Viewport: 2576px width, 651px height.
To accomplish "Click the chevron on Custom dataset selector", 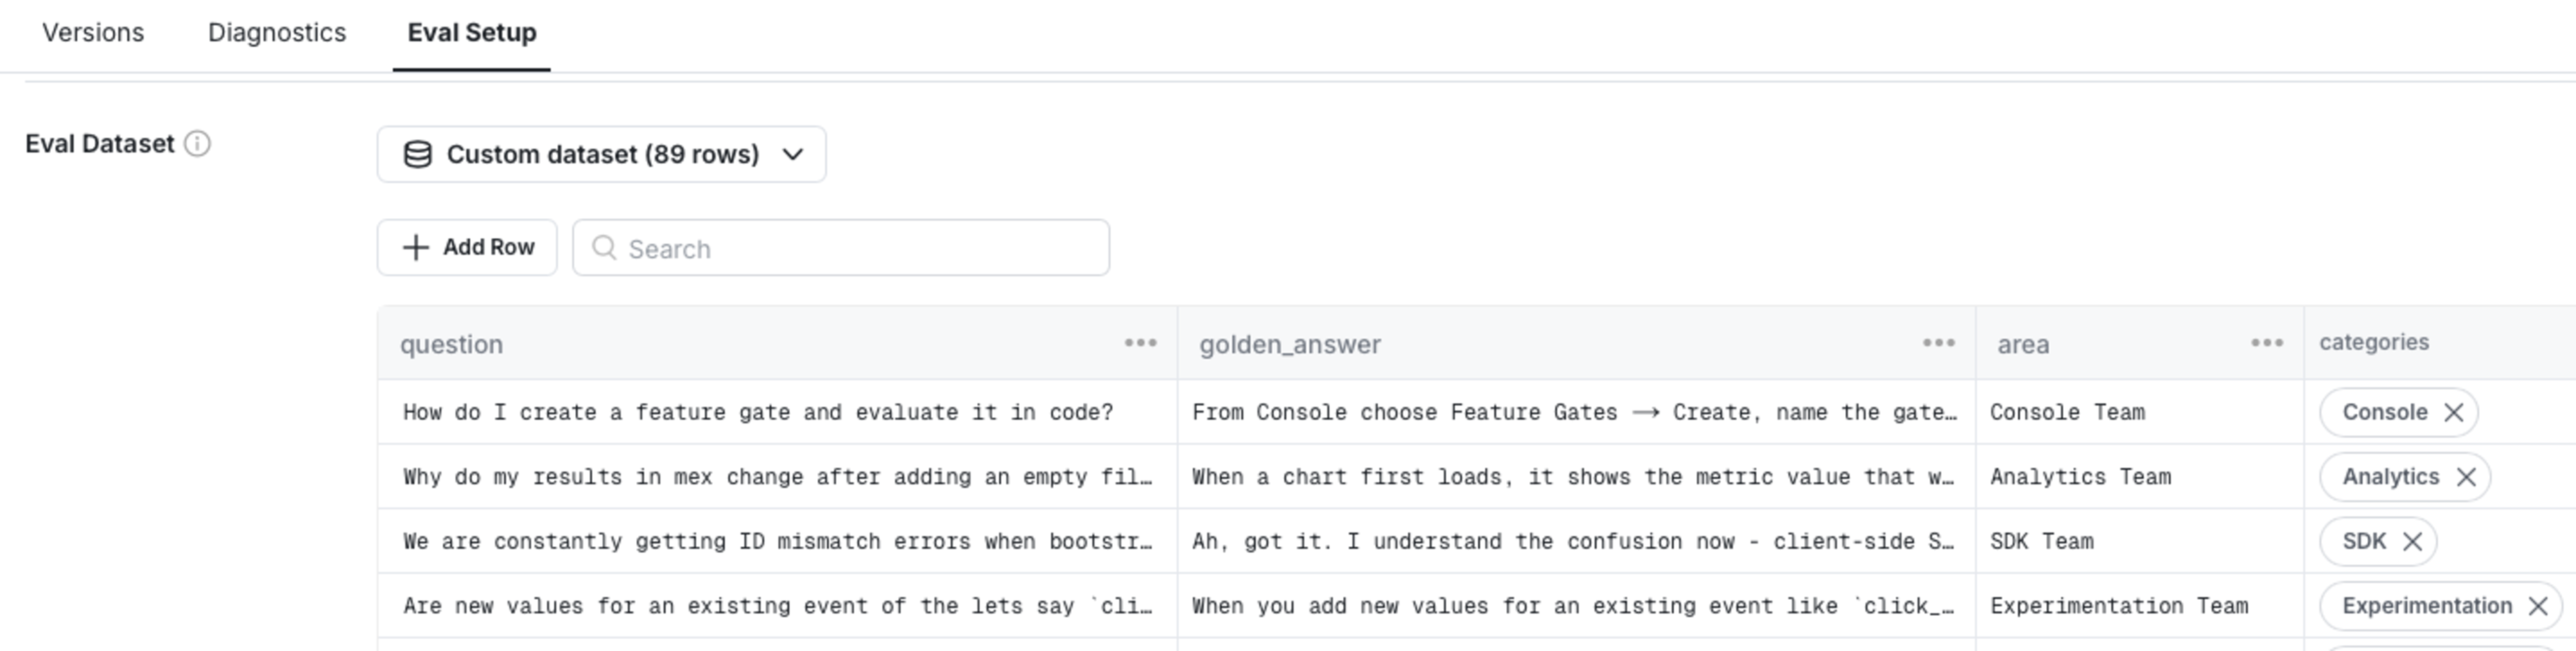I will point(792,154).
